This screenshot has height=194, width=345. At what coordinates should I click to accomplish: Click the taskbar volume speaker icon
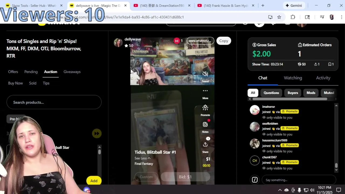312,190
